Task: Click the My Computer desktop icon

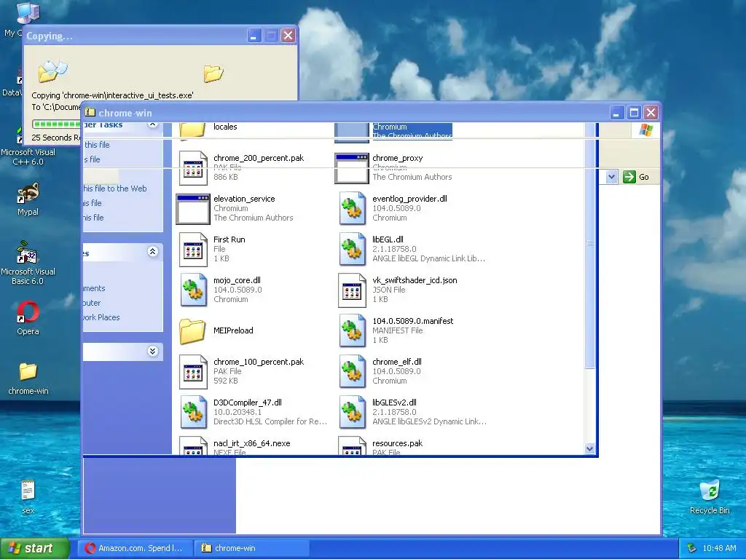Action: coord(28,12)
